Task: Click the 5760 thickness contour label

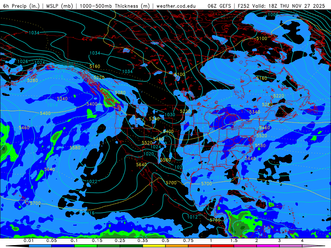Action: click(215, 220)
